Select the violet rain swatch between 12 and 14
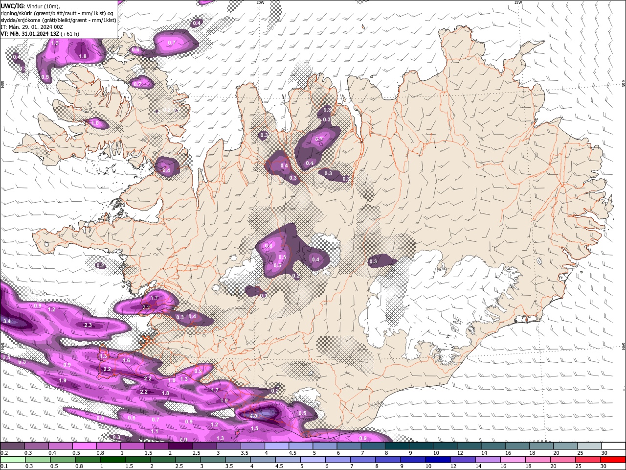The image size is (626, 470). [462, 460]
